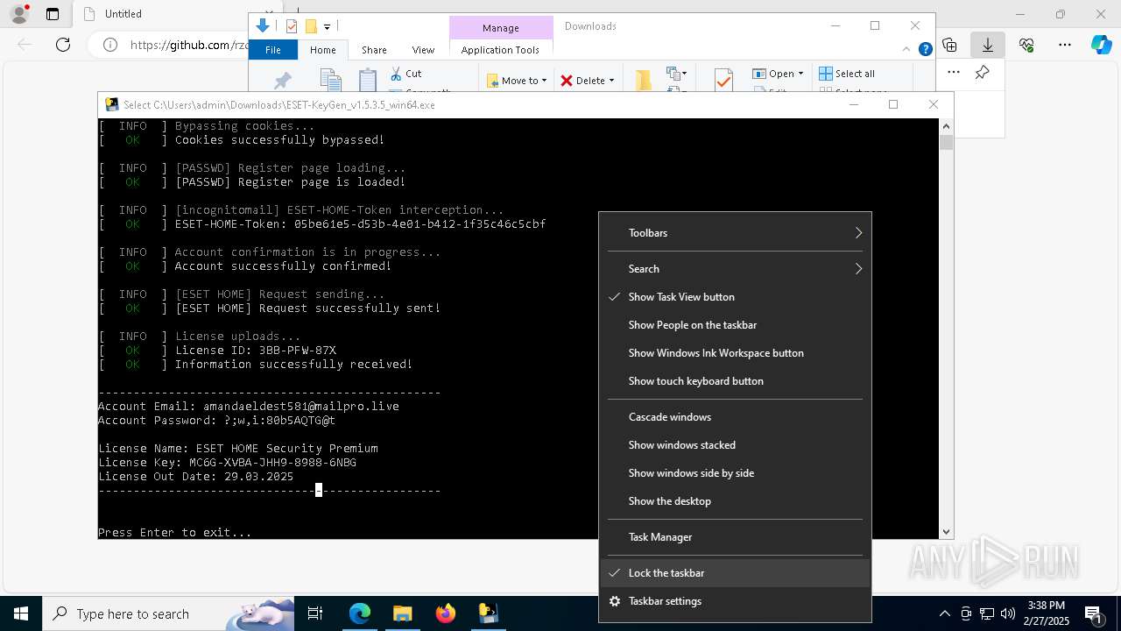
Task: Open Edge Settings and more menu
Action: point(1064,45)
